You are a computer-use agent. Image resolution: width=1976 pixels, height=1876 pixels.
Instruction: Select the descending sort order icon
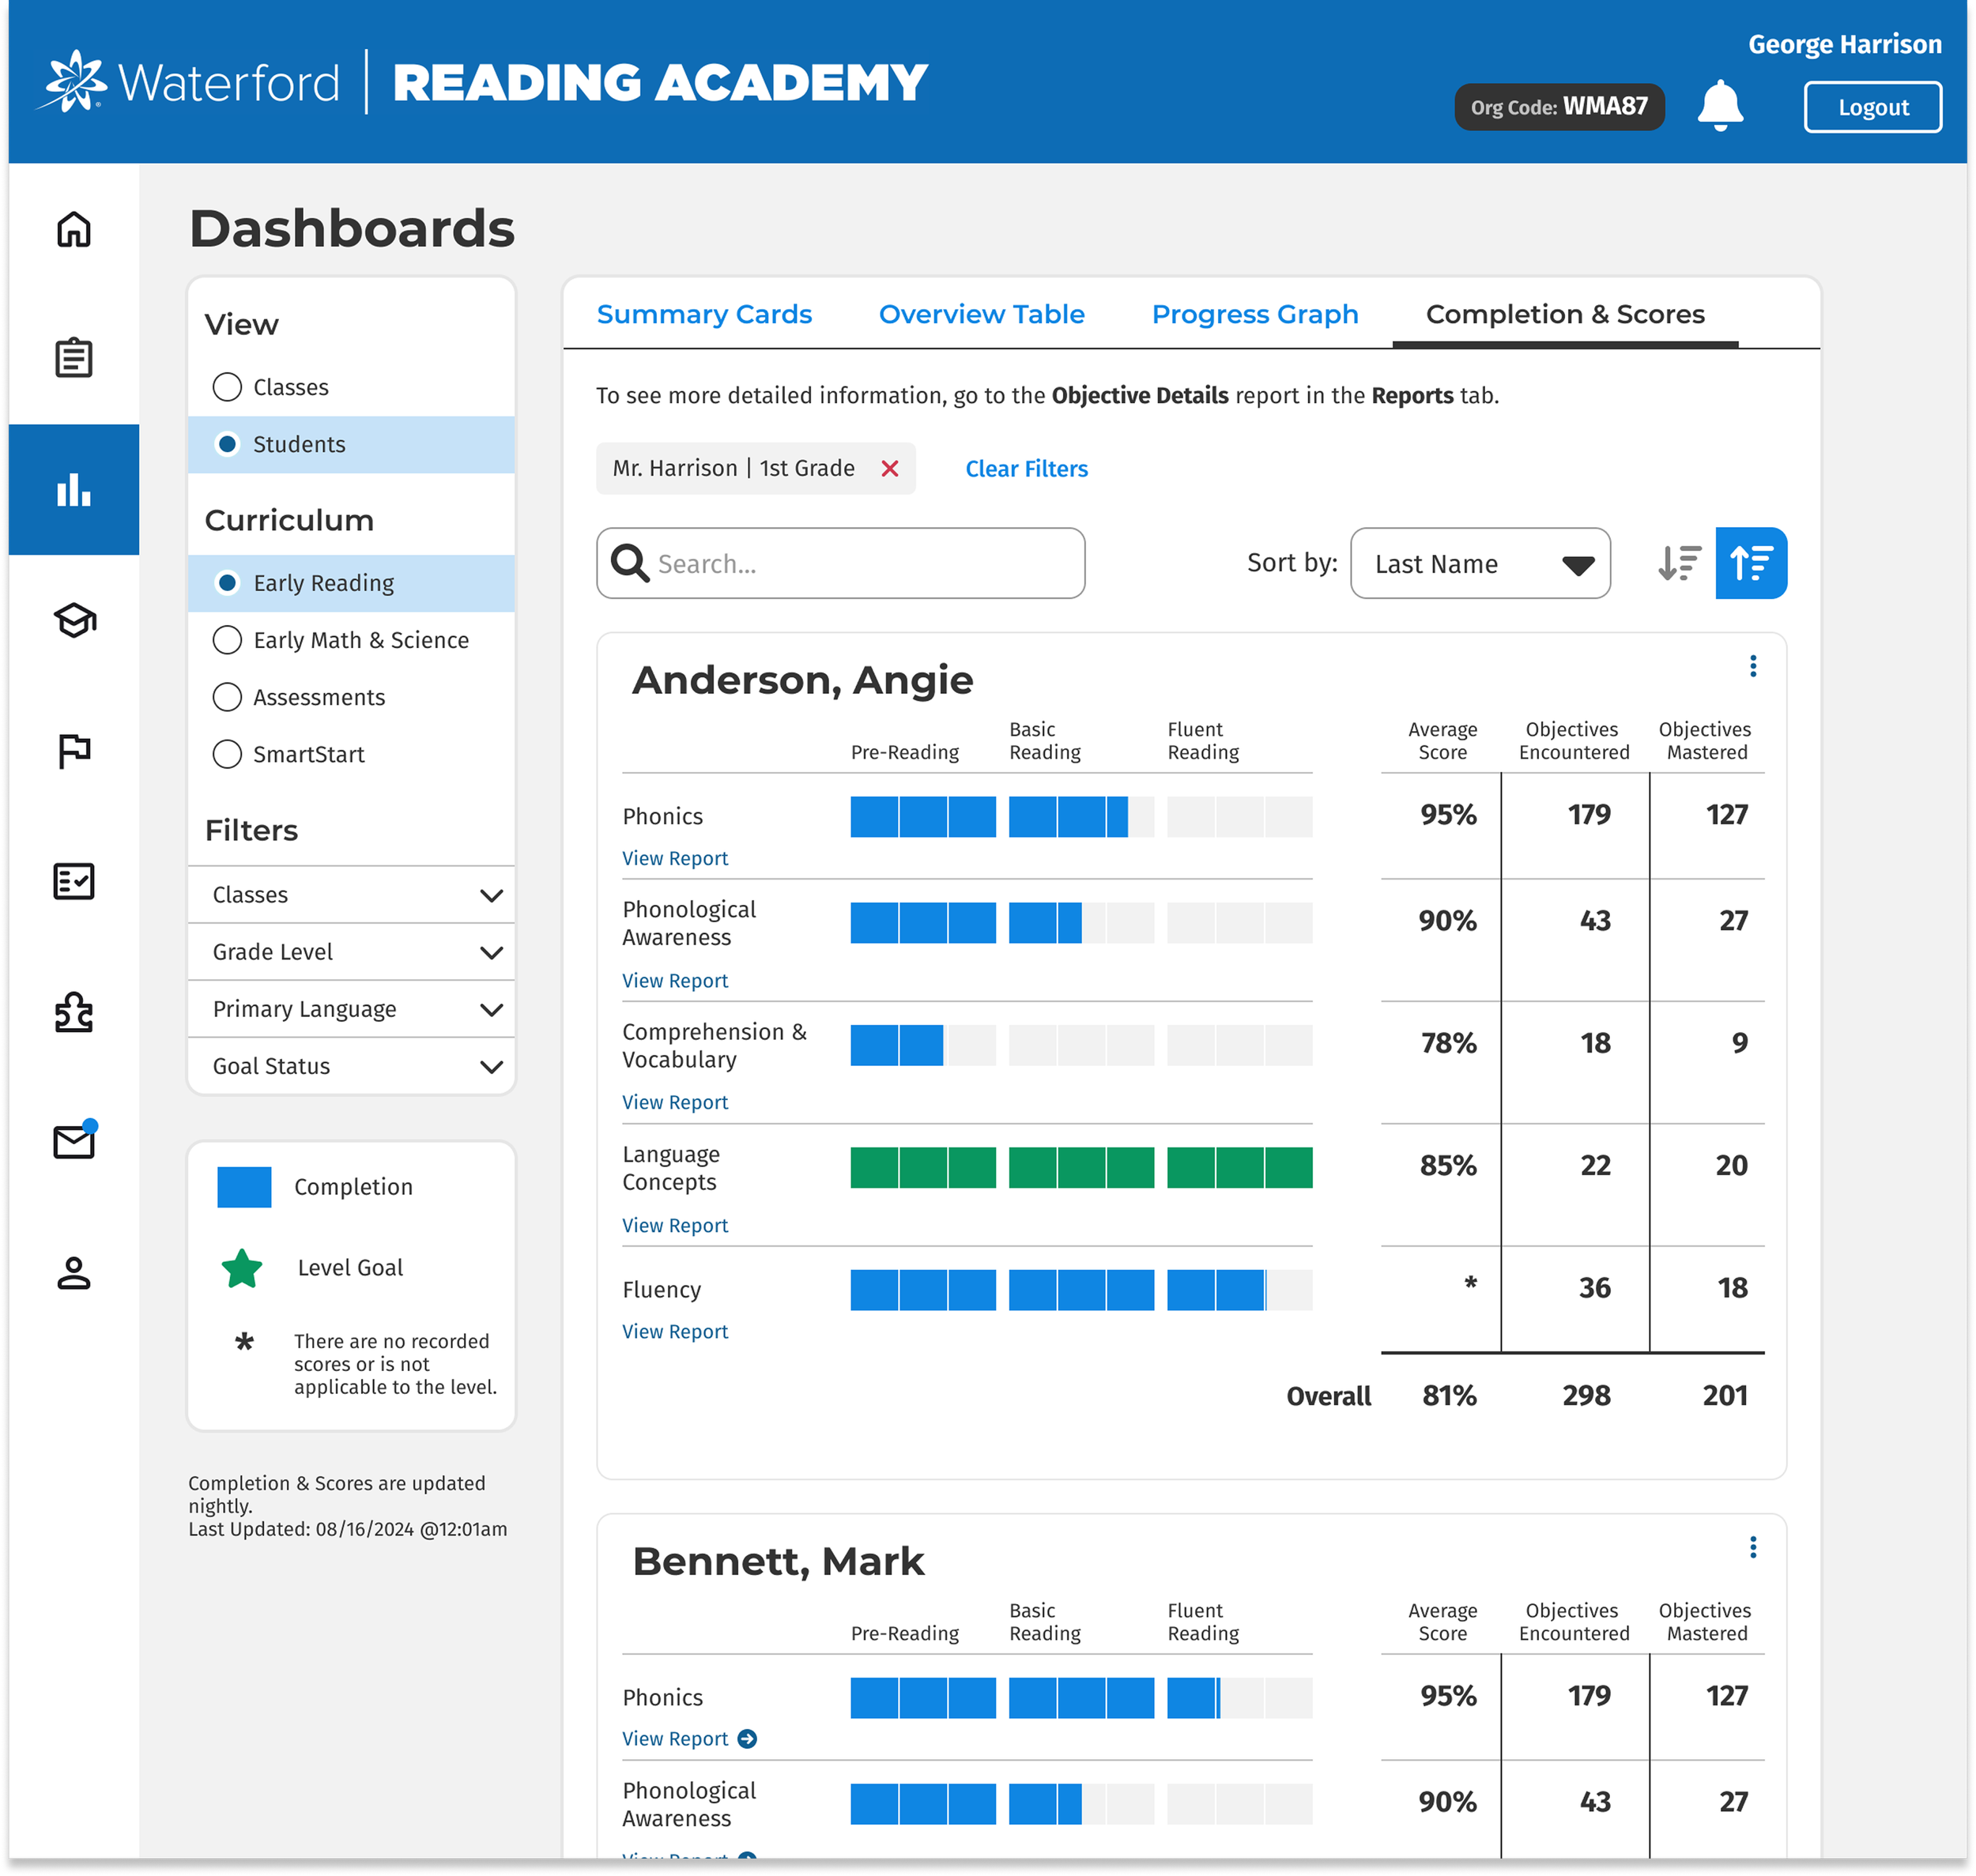[x=1680, y=563]
